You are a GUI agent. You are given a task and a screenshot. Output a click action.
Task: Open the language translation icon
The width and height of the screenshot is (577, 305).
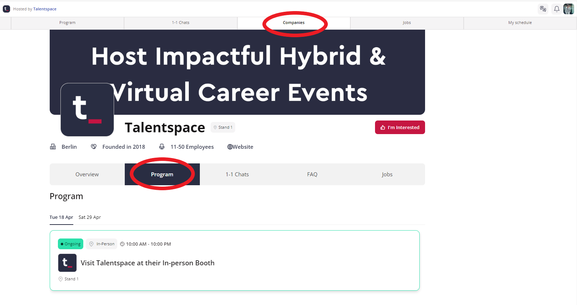[543, 9]
